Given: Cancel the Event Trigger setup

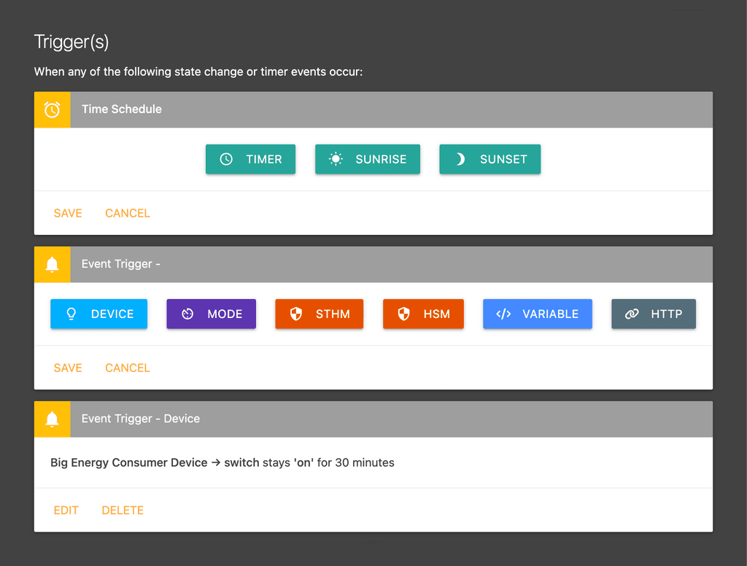Looking at the screenshot, I should pos(127,368).
